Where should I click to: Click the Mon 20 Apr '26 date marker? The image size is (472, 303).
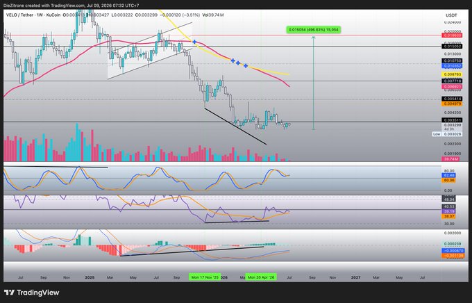[261, 277]
